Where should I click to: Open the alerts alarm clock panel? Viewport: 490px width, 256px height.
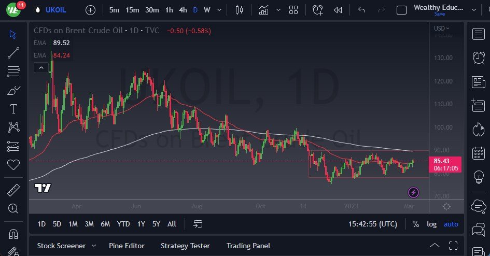(x=479, y=58)
